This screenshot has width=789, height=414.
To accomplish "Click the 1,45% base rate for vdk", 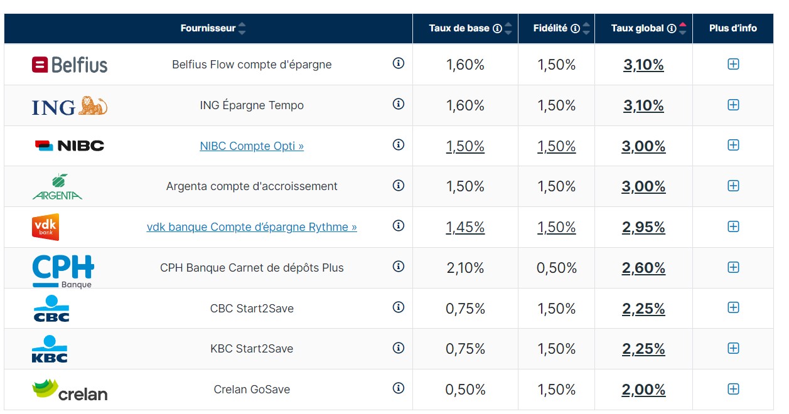I will [465, 227].
